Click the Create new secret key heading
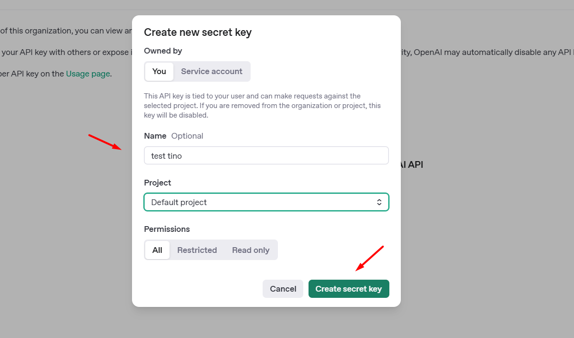Image resolution: width=574 pixels, height=338 pixels. [198, 32]
